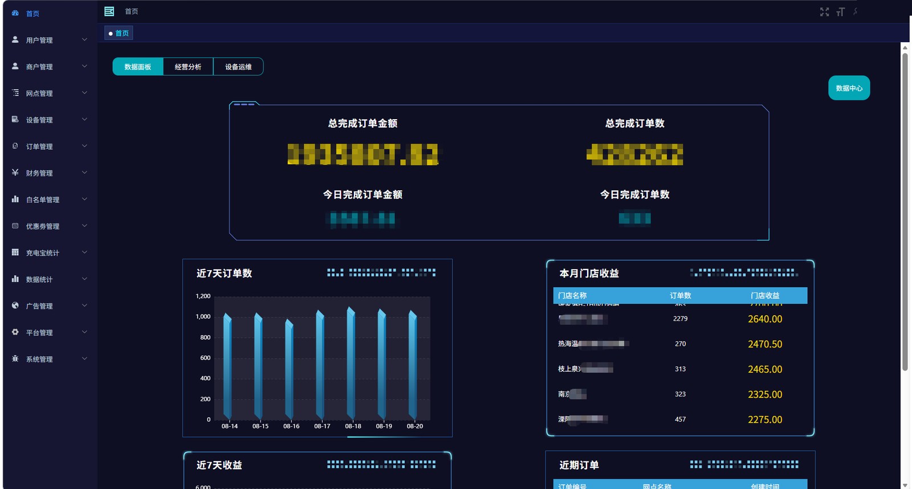
Task: Expand the 商户管理 menu chevron
Action: 84,66
